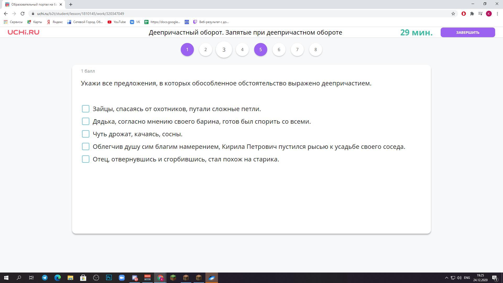This screenshot has height=283, width=503.
Task: Open the Сетевой Город bookmark link
Action: point(85,22)
